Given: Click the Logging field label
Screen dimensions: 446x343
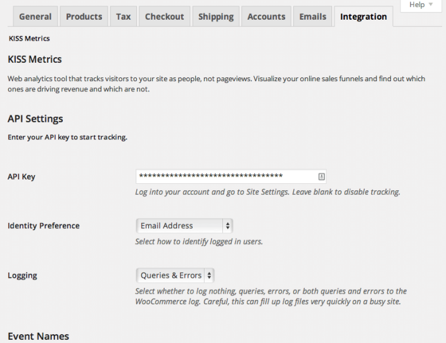Looking at the screenshot, I should [x=22, y=276].
